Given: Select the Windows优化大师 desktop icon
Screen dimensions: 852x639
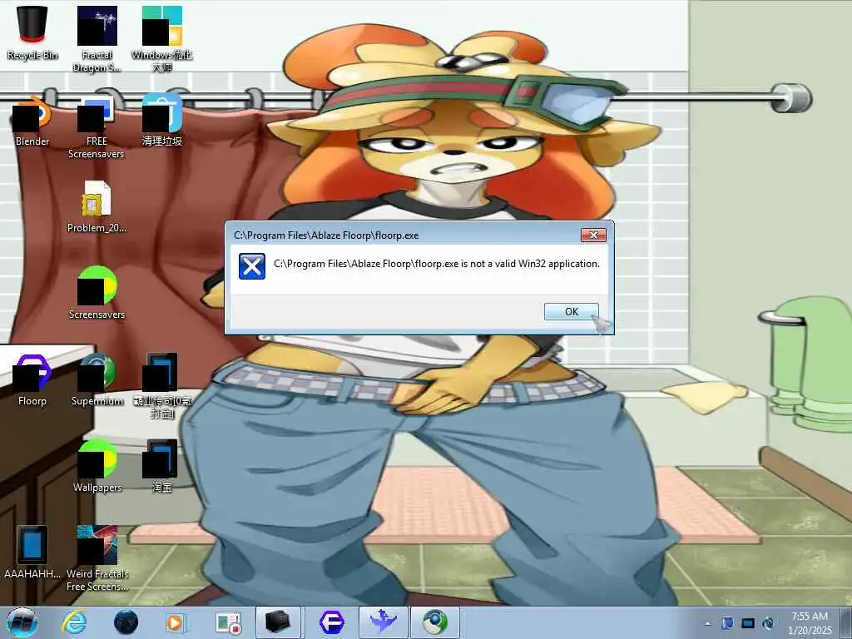Looking at the screenshot, I should point(162,39).
